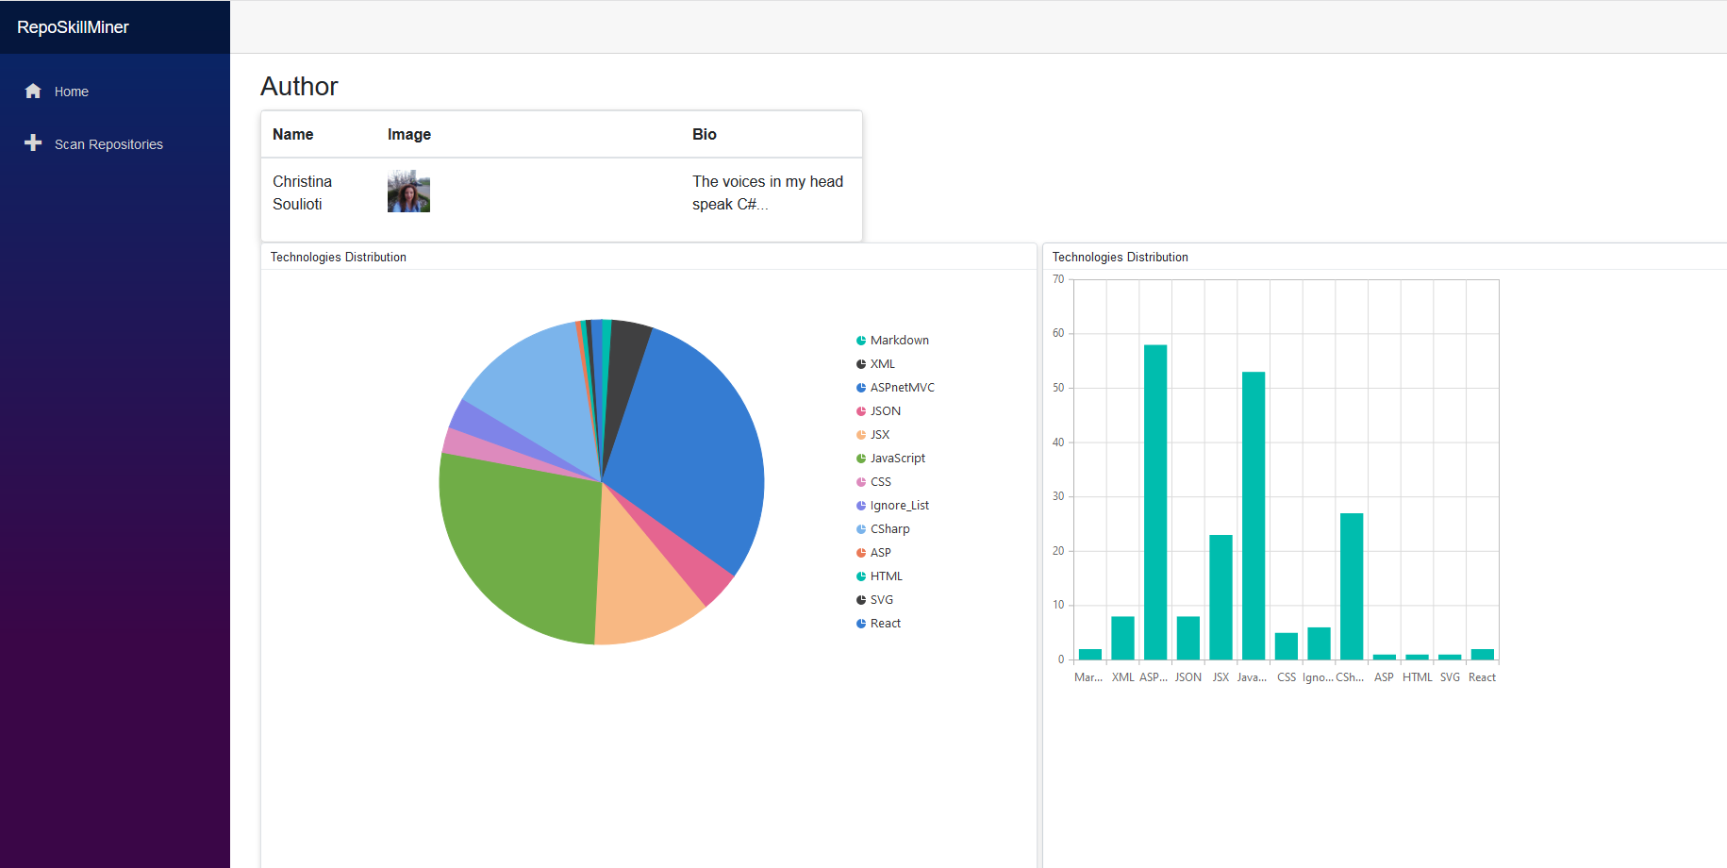Click the JSON legend marker icon
The height and width of the screenshot is (868, 1727).
(861, 411)
